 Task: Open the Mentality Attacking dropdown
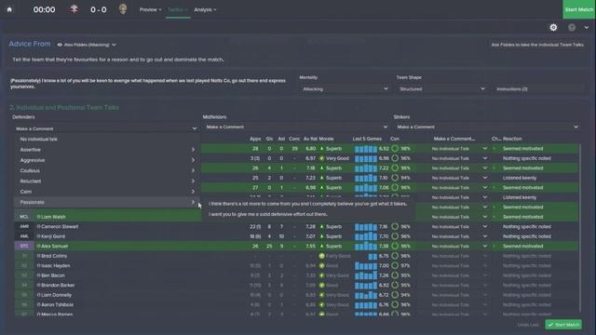(345, 89)
